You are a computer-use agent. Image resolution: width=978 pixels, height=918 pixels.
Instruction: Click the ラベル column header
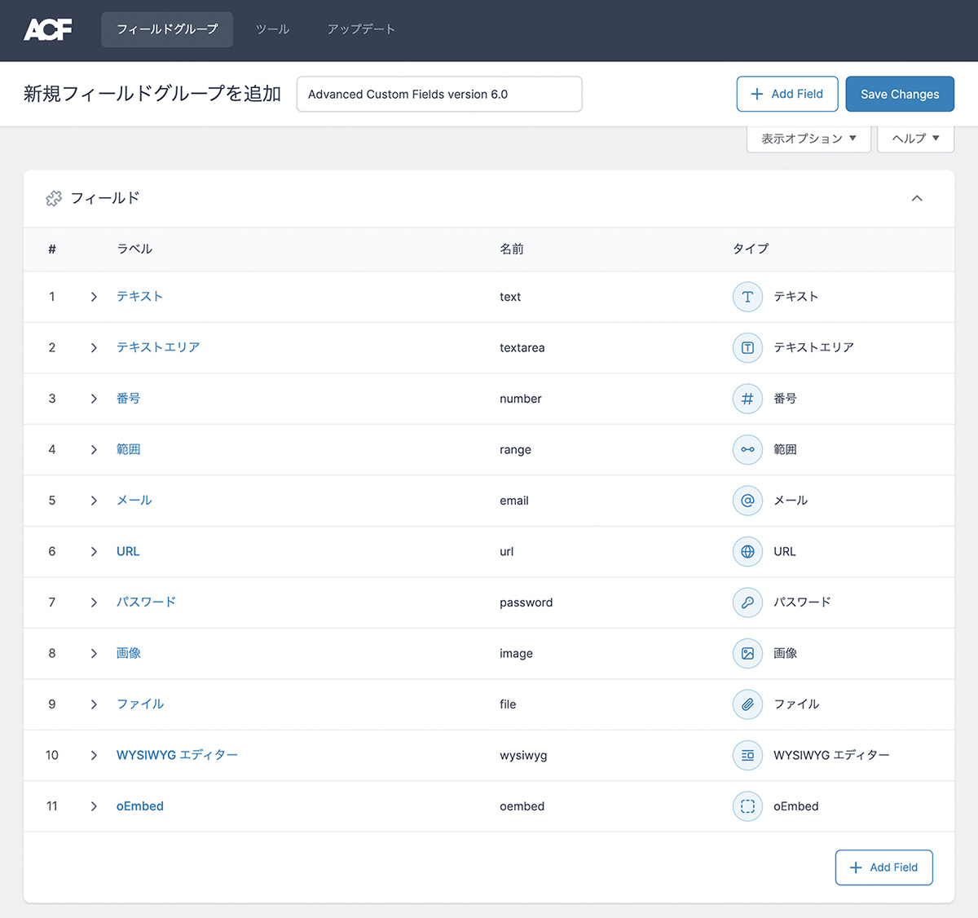point(134,249)
